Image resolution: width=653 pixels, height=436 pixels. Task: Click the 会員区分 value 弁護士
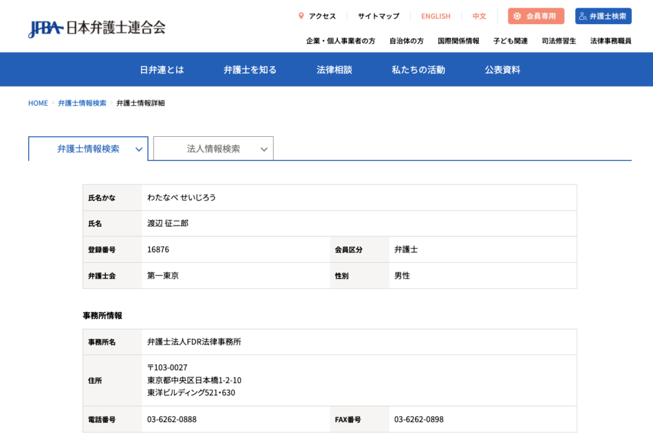[x=406, y=250]
